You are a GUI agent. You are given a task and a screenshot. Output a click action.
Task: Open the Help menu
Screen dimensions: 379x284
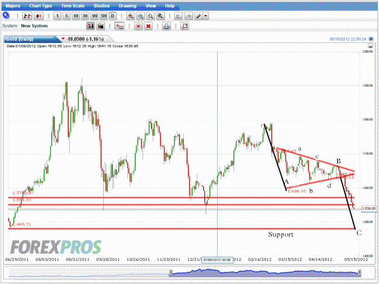pyautogui.click(x=170, y=6)
